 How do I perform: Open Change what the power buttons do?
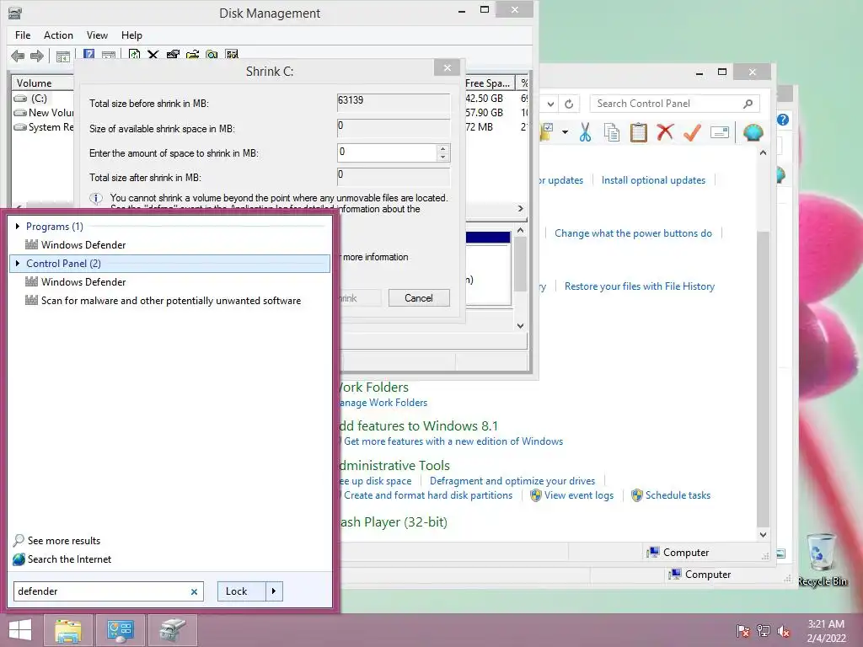click(x=633, y=233)
